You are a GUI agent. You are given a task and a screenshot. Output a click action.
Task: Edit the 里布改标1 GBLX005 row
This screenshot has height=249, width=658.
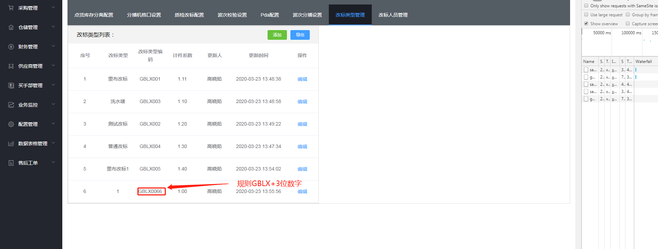click(302, 169)
